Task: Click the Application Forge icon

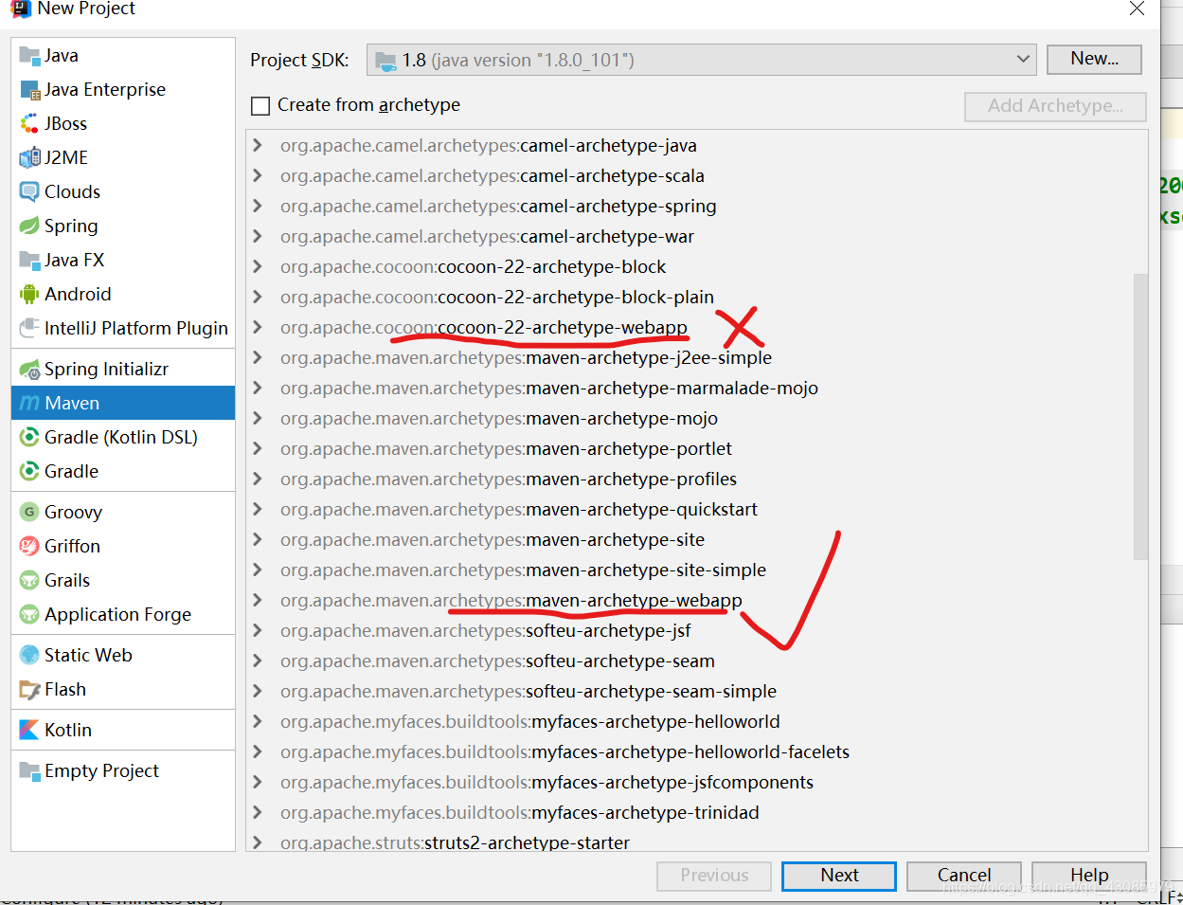Action: point(29,614)
